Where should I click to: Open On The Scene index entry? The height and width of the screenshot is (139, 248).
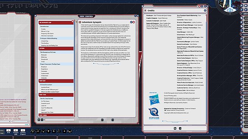click(x=45, y=101)
